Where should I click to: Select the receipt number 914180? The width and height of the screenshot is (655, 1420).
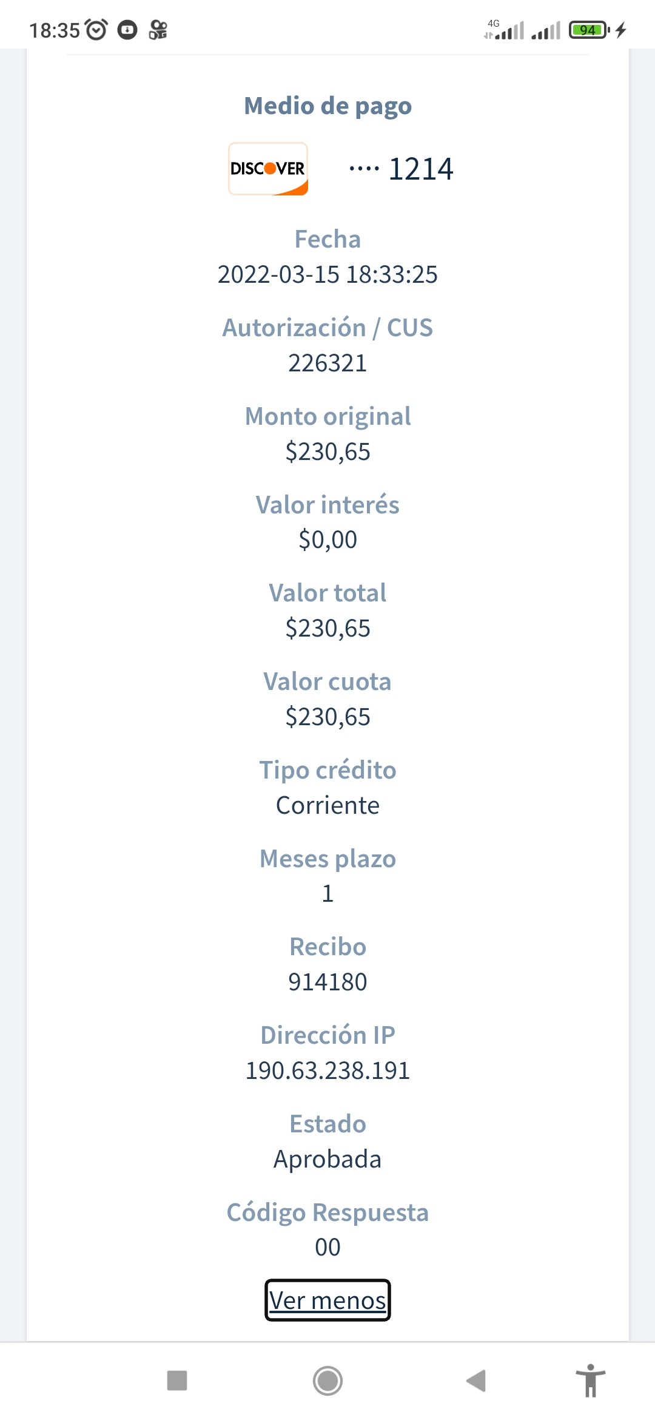tap(327, 982)
